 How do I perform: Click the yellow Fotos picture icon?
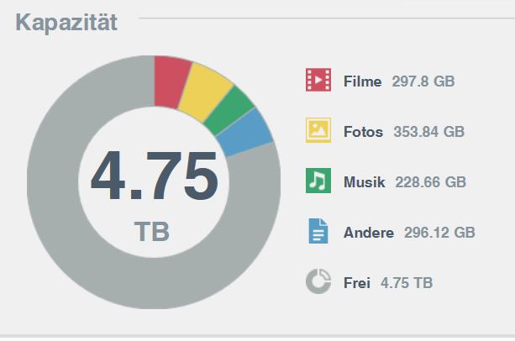point(318,130)
